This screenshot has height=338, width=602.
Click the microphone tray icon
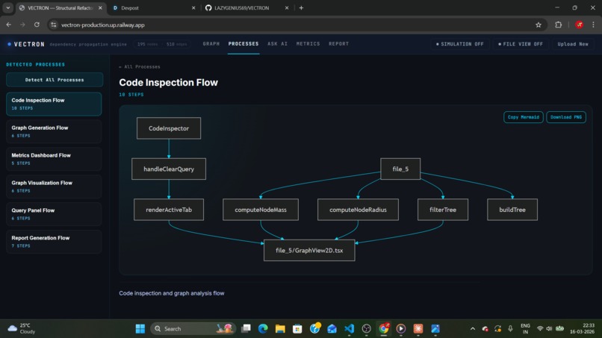pos(510,329)
